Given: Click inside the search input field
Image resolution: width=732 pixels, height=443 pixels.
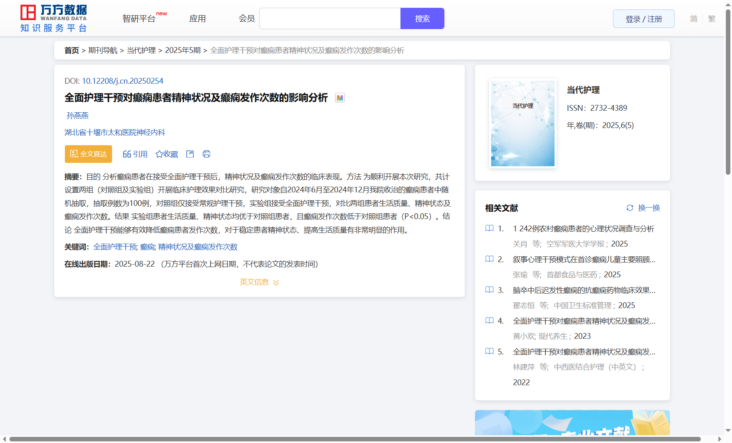Looking at the screenshot, I should tap(330, 19).
